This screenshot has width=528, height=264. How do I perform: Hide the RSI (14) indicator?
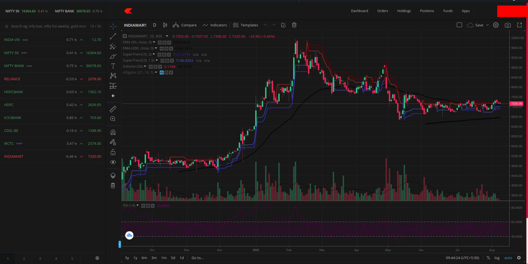click(x=143, y=206)
